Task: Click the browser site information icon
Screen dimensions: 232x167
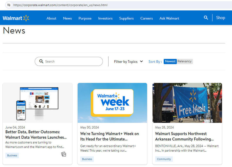Action: pyautogui.click(x=9, y=5)
